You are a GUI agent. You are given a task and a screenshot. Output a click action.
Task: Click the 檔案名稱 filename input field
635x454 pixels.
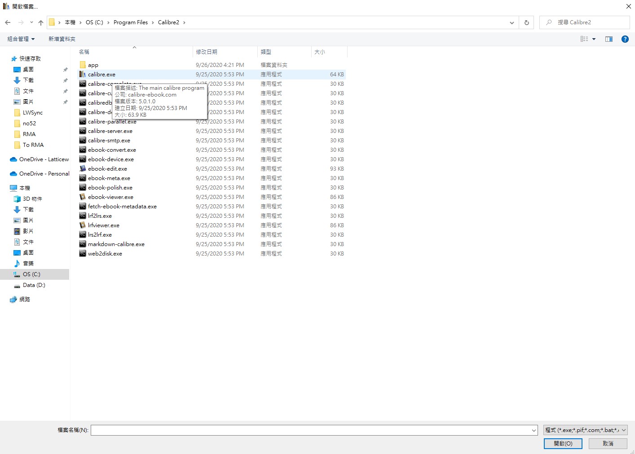310,430
